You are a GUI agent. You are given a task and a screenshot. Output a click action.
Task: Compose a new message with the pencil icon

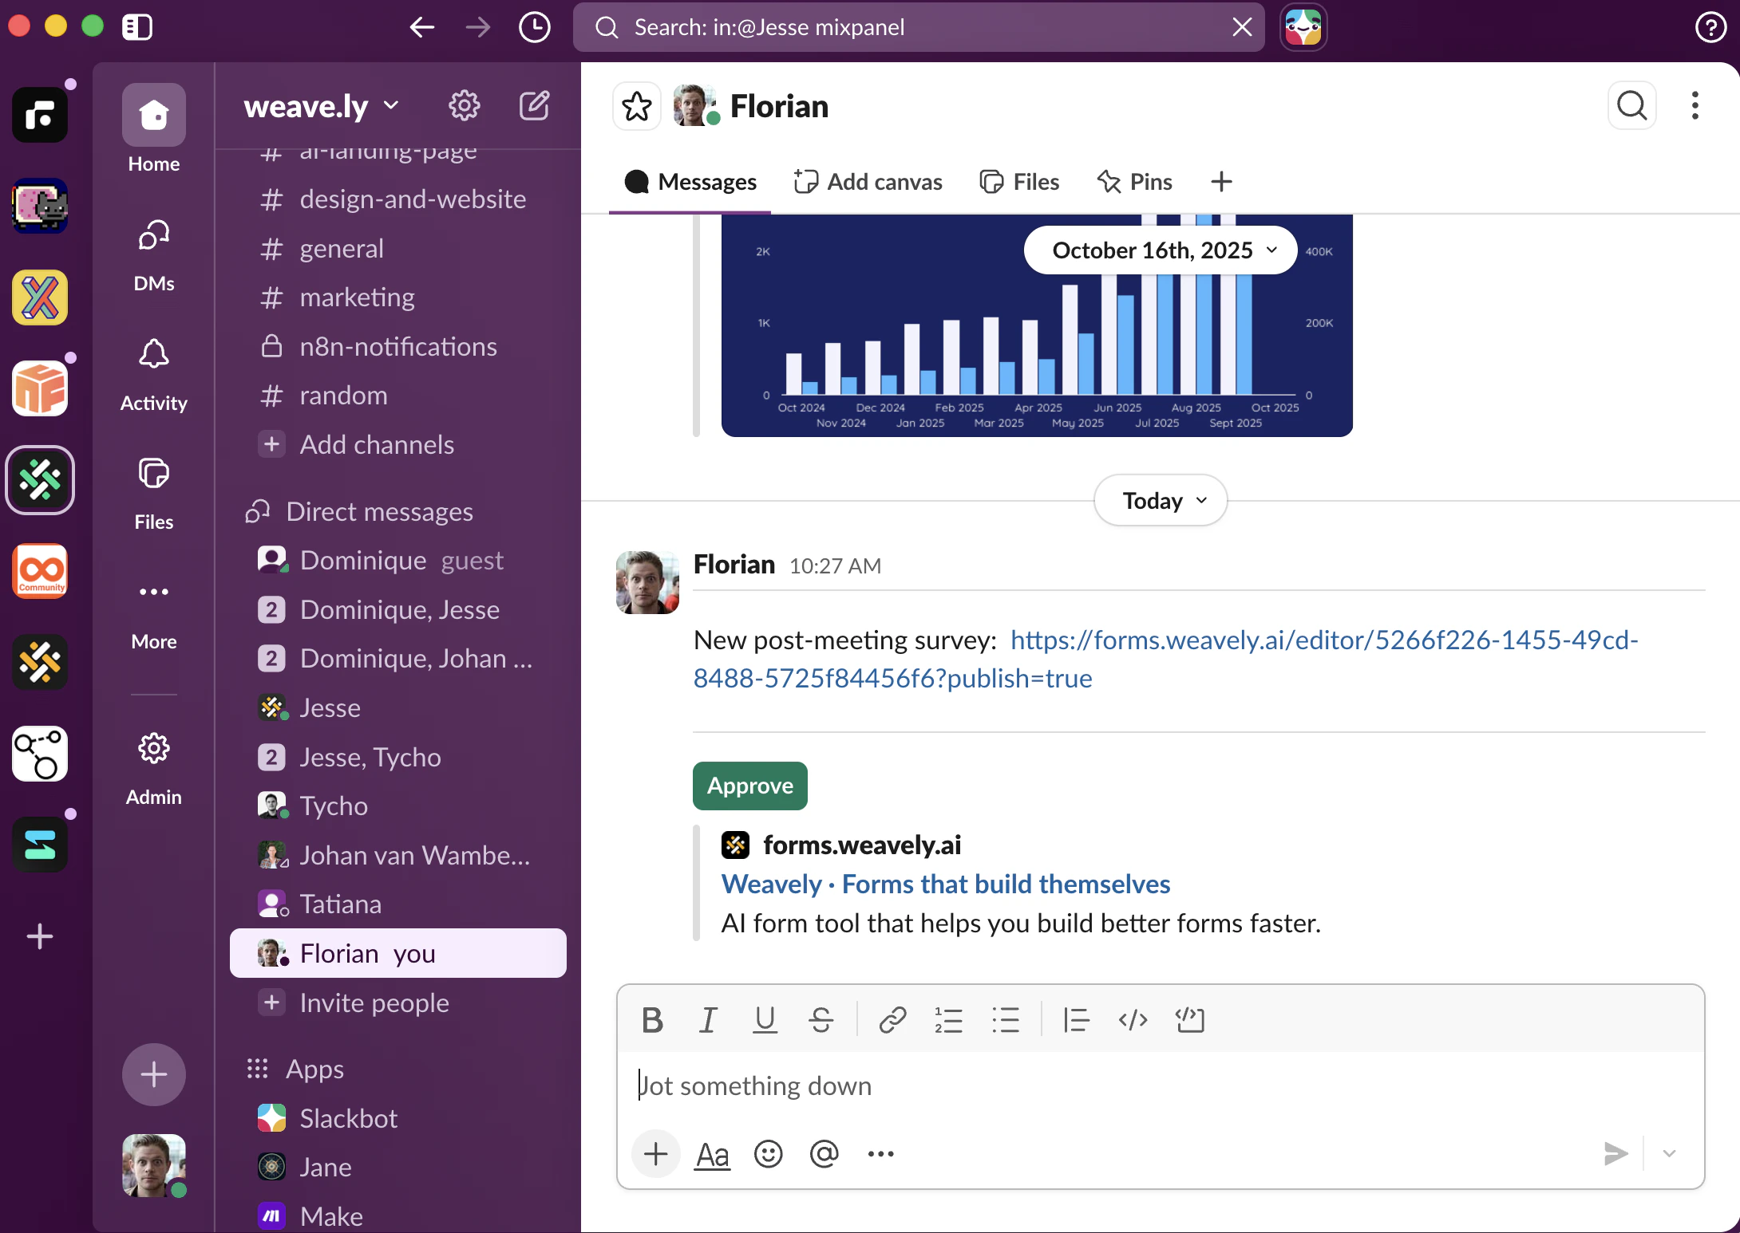tap(535, 105)
